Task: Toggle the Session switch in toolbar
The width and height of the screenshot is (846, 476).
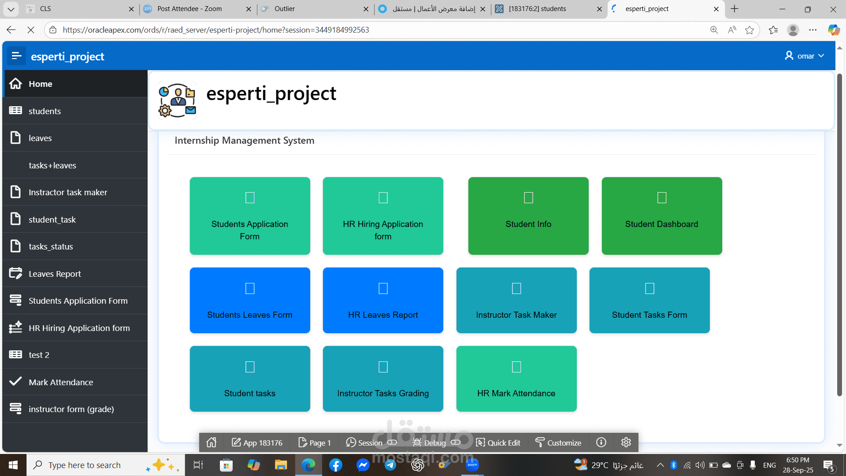Action: [392, 443]
